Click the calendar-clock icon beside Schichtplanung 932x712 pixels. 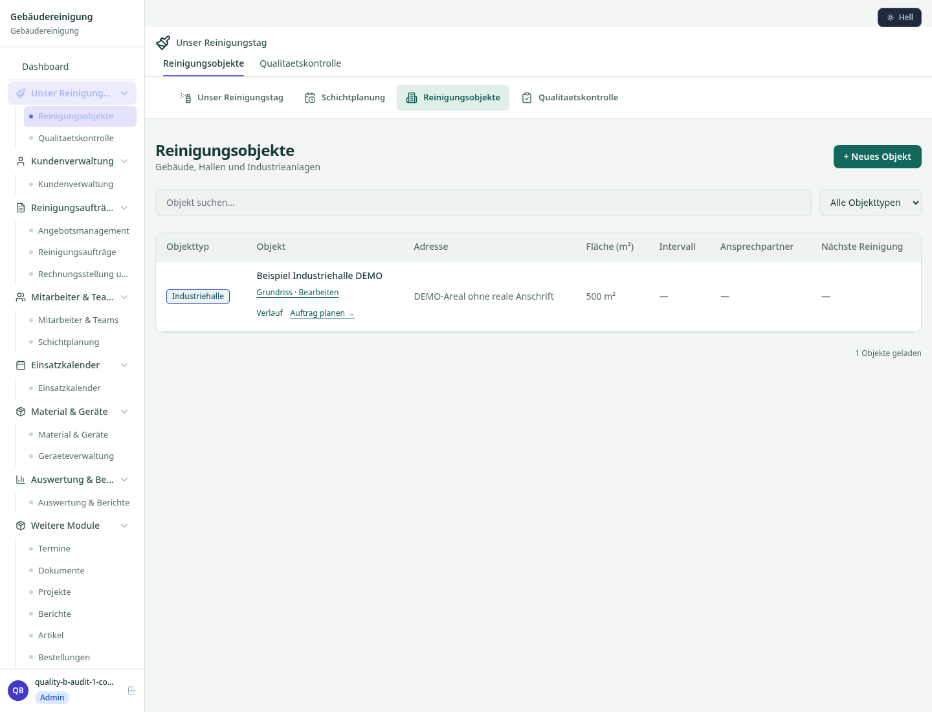310,98
